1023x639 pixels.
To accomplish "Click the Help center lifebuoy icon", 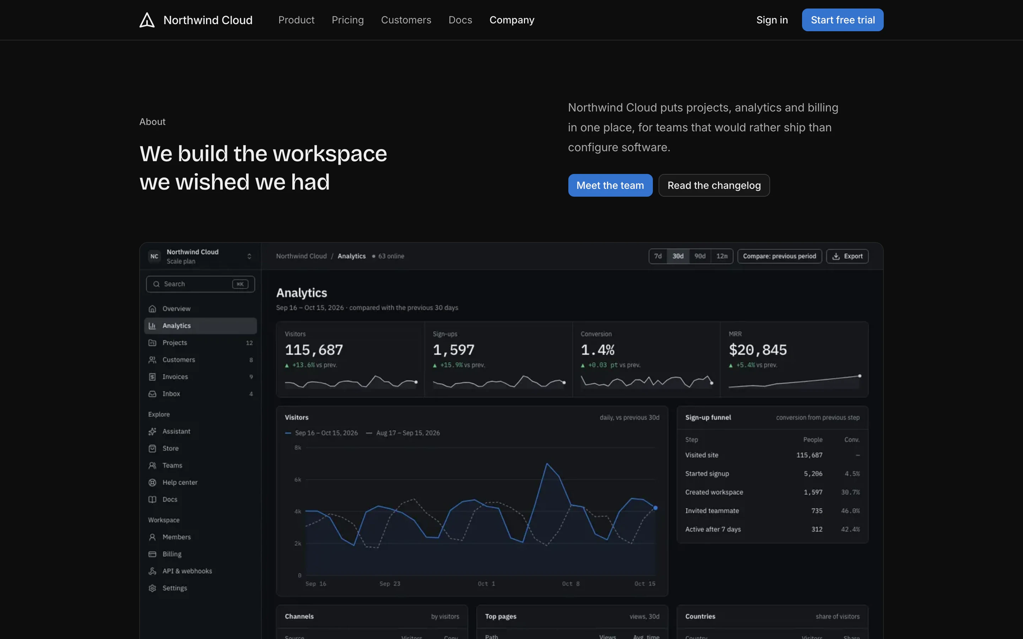I will pyautogui.click(x=152, y=482).
